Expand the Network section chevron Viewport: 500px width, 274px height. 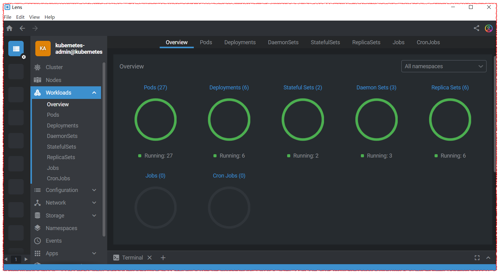94,203
